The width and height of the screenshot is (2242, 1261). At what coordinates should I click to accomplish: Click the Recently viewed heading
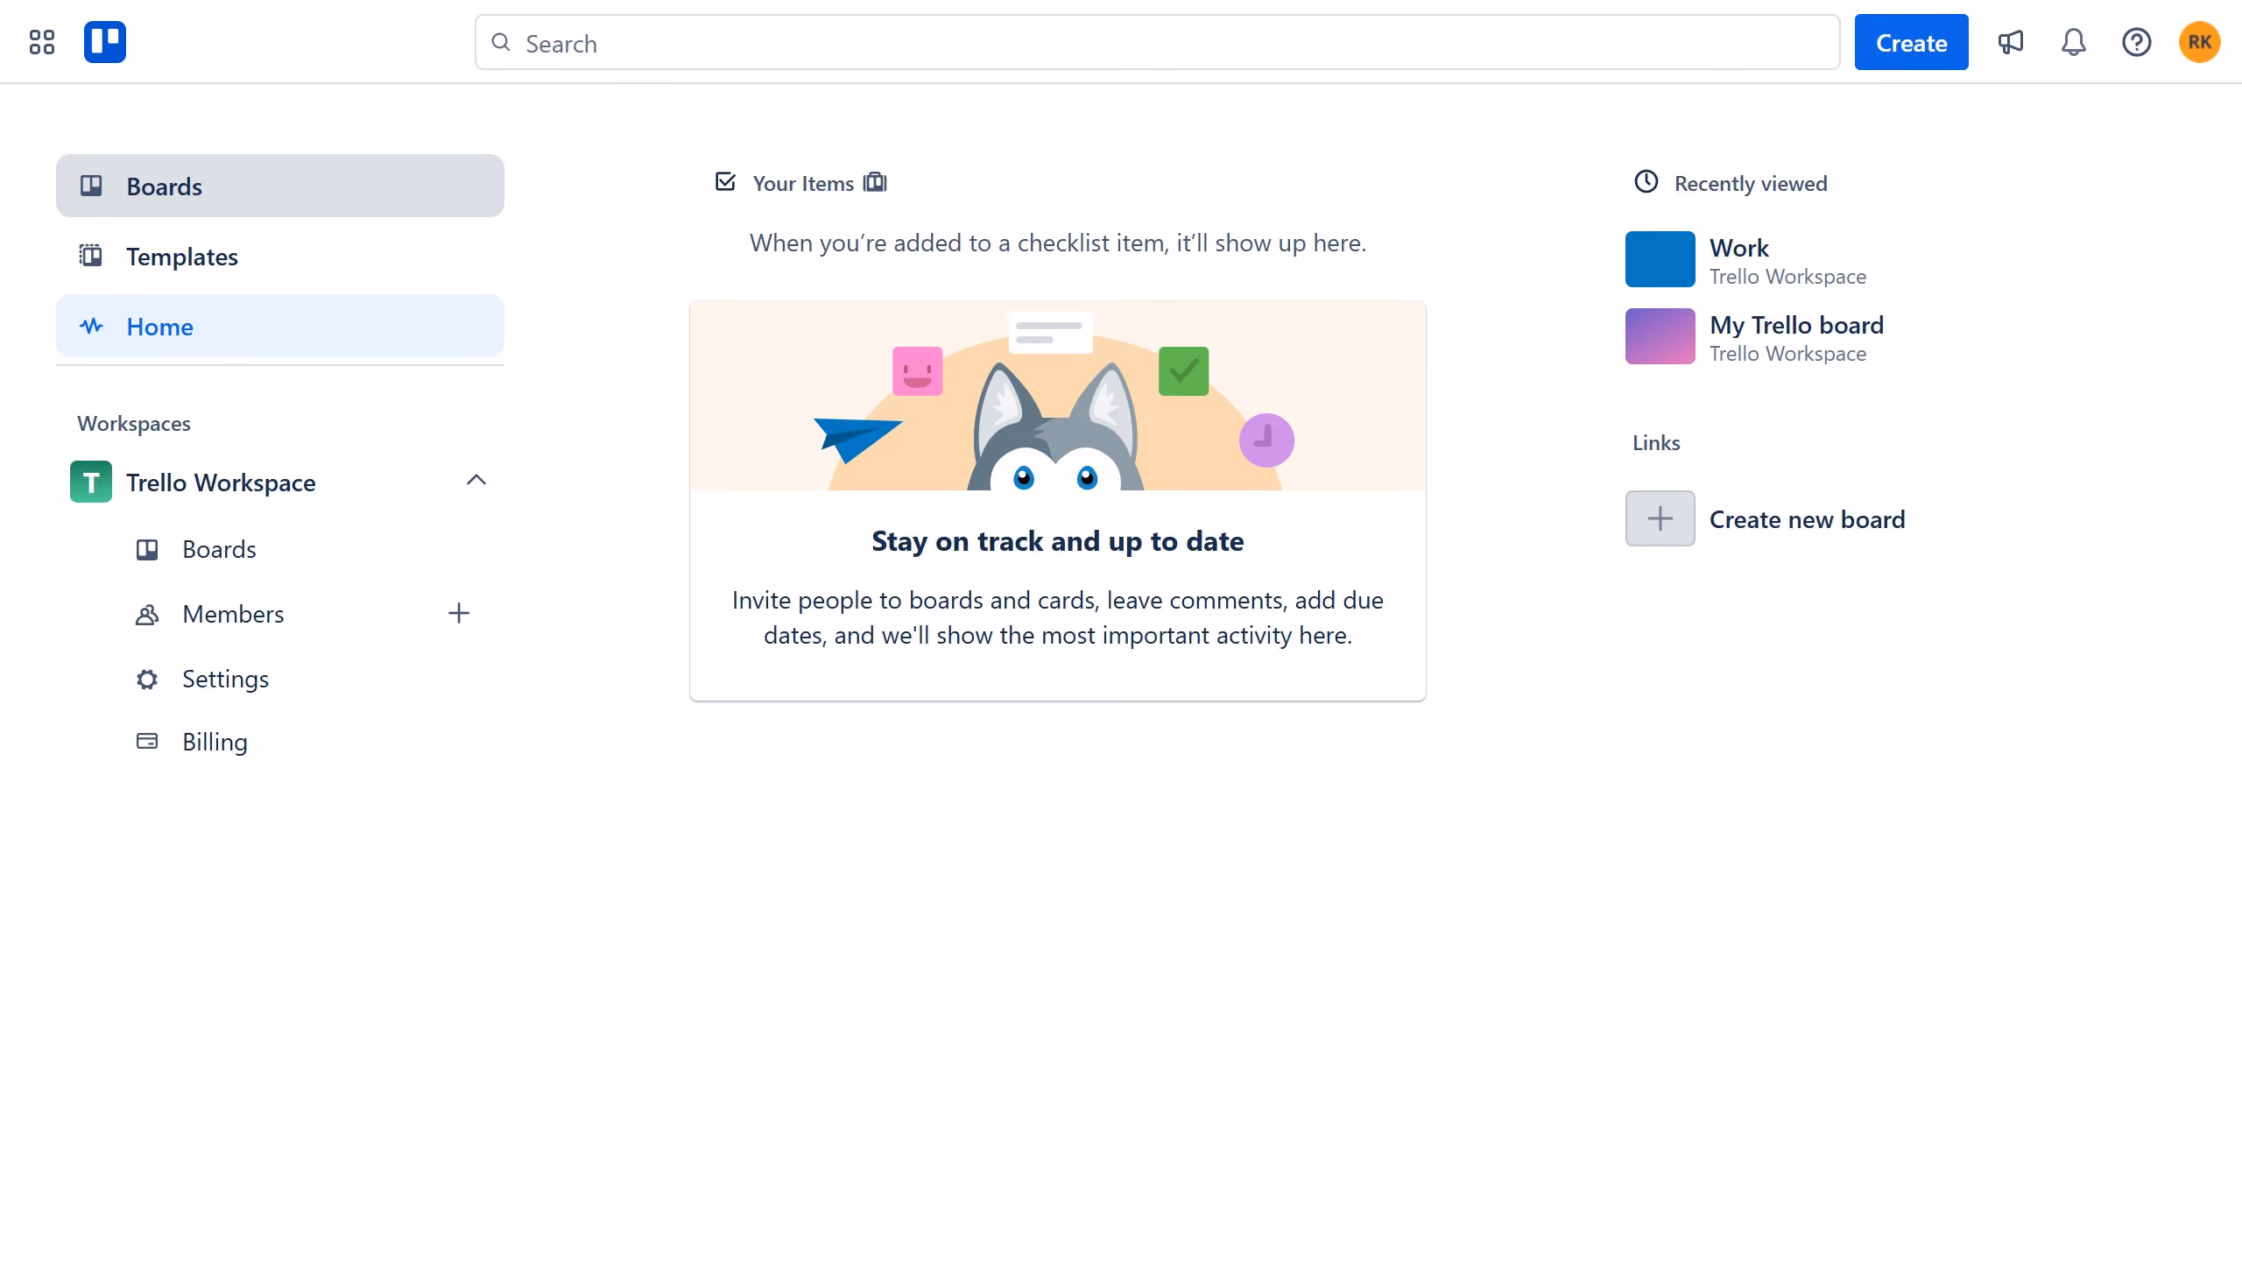tap(1751, 183)
